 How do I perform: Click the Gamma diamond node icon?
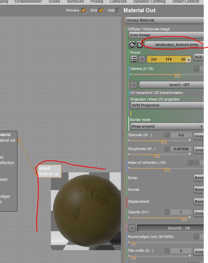pyautogui.click(x=196, y=69)
